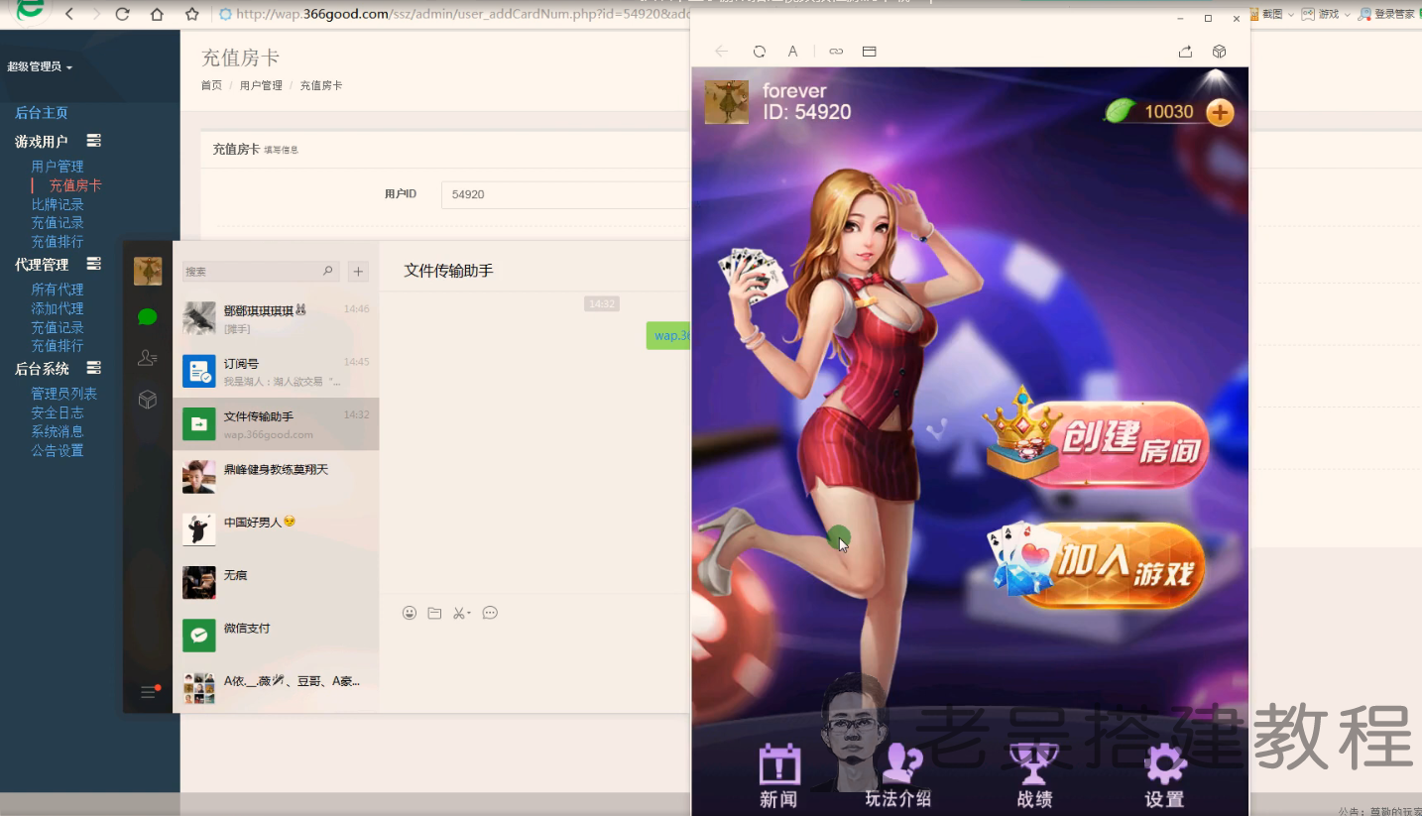Image resolution: width=1422 pixels, height=816 pixels.
Task: Click the 用户管理 breadcrumb link
Action: 261,85
